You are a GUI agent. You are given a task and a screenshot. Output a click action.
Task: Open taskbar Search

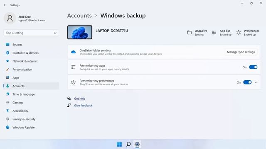[x=128, y=144]
